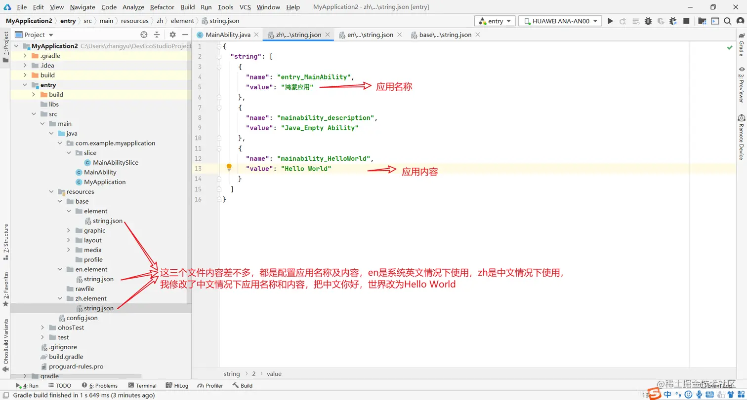
Task: Expand the ohosTest folder
Action: 42,327
